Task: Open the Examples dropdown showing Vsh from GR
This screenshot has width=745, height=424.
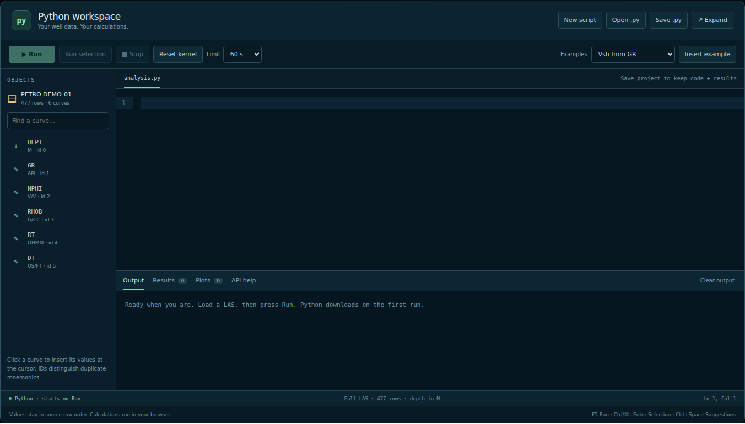Action: (633, 54)
